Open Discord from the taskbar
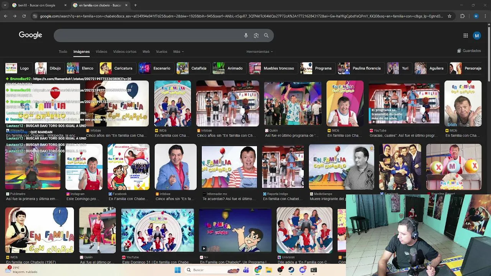The width and height of the screenshot is (491, 276). [303, 270]
